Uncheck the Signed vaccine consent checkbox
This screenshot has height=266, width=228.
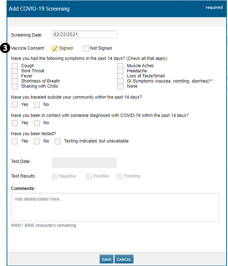click(x=55, y=49)
